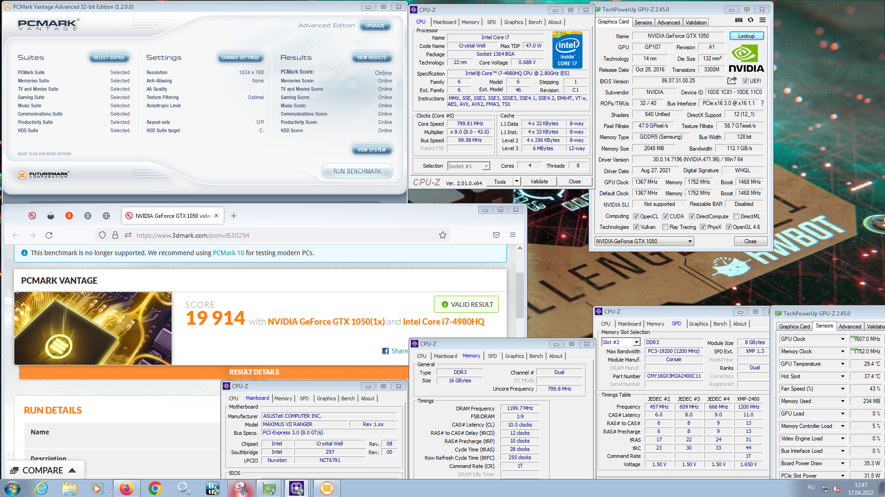Open Firefox from the taskbar
Viewport: 885px width, 497px height.
[x=126, y=488]
